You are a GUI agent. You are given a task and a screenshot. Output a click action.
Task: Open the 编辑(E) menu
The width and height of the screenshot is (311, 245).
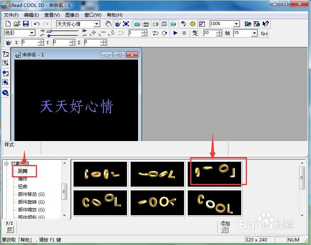coord(31,15)
